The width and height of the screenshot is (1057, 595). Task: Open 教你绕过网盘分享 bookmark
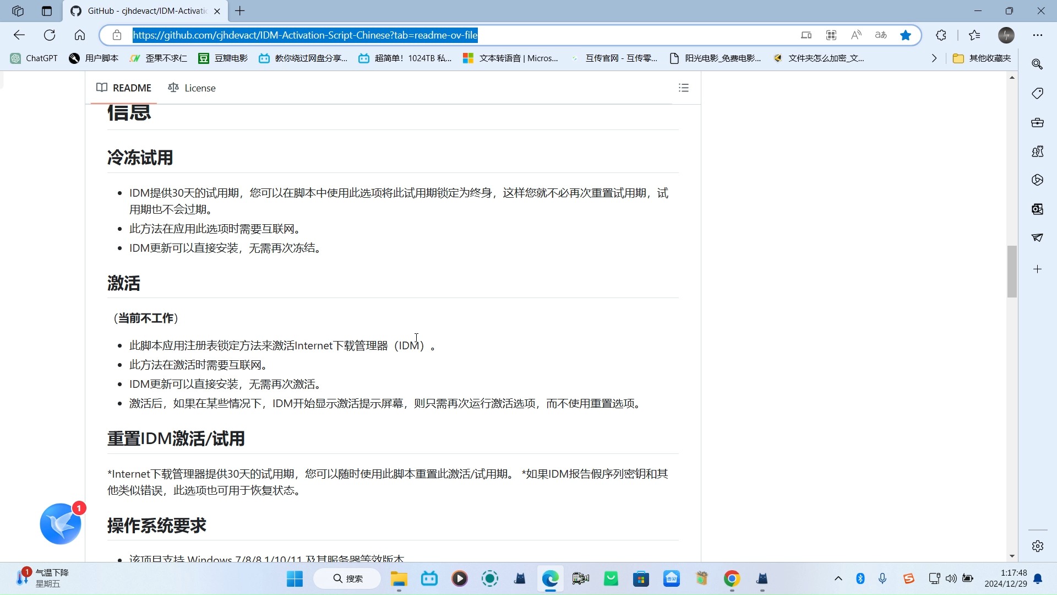click(303, 58)
